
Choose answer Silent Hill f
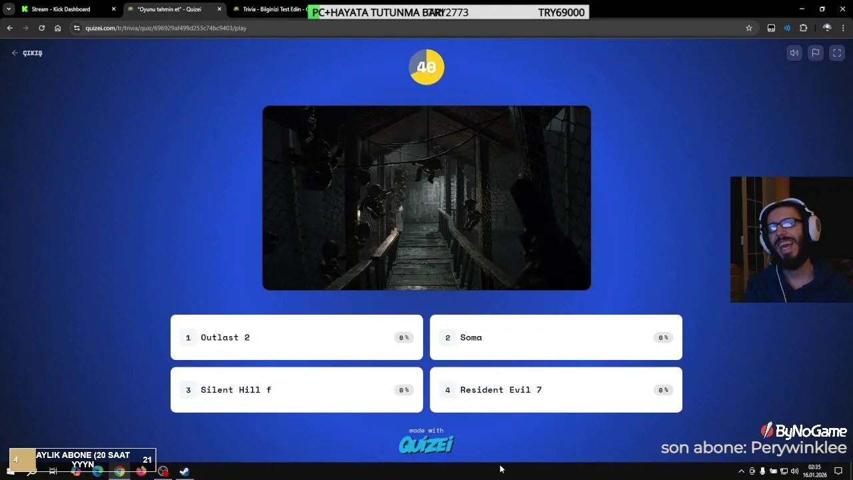pyautogui.click(x=297, y=390)
